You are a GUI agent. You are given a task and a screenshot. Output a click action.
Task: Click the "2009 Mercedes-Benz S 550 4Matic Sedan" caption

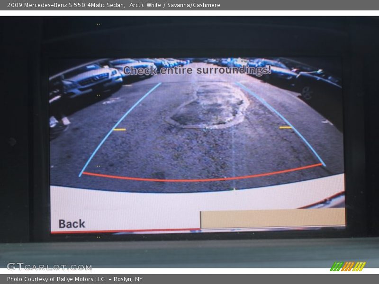(x=66, y=5)
